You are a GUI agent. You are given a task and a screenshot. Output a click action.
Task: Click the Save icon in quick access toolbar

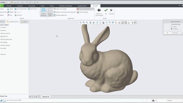[15, 2]
